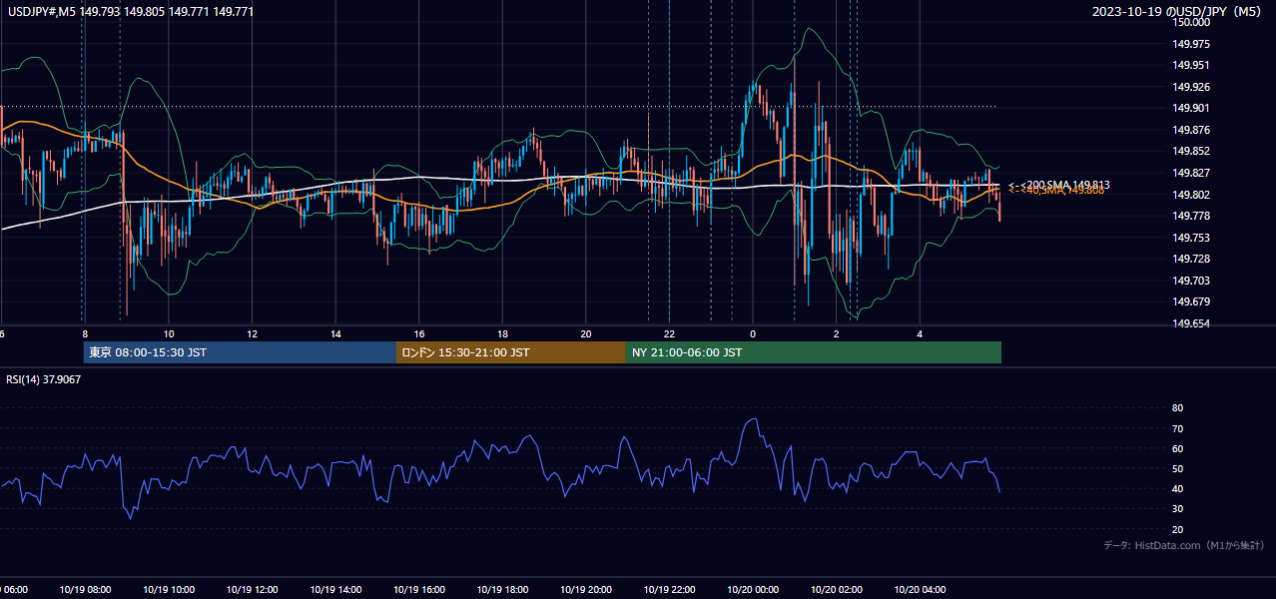
Task: Click the 10/19 08:00 time axis label
Action: [85, 590]
